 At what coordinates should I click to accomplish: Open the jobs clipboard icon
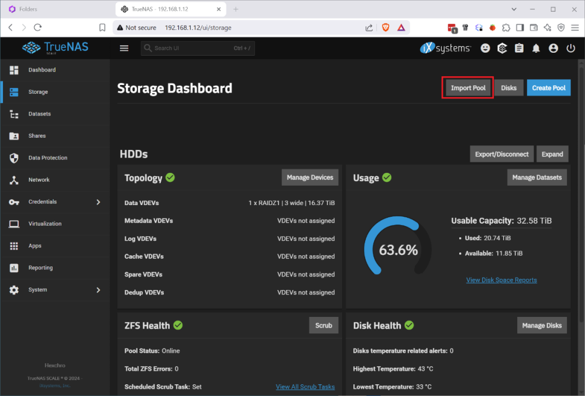pyautogui.click(x=519, y=48)
